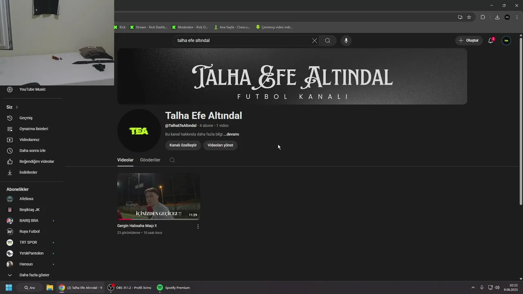Switch to OBS 31.1.2 taskbar window
Viewport: 523px width, 294px height.
click(130, 287)
